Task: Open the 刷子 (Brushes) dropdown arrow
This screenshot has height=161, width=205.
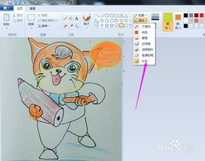Action: (x=87, y=28)
